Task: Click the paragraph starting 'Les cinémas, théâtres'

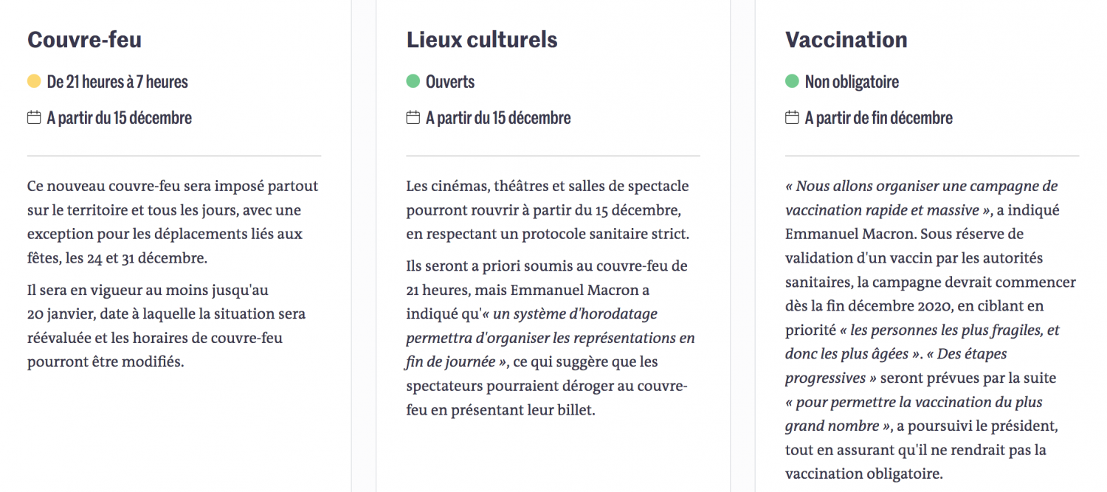Action: point(548,210)
